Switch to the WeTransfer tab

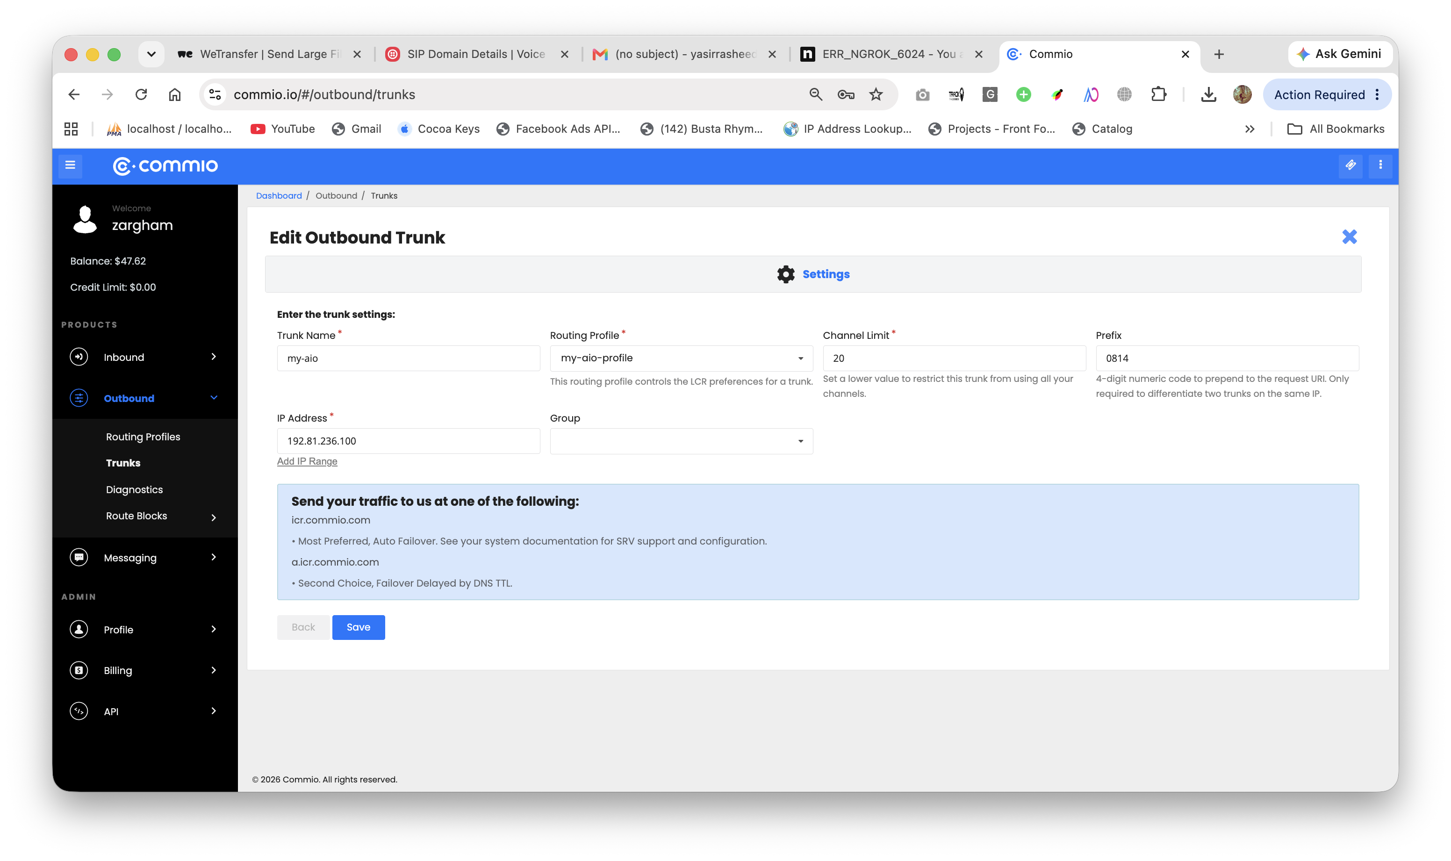[270, 54]
